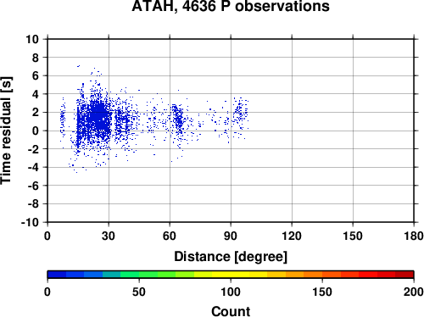Pick the green segment of the colorbar
The height and width of the screenshot is (317, 424).
pyautogui.click(x=148, y=275)
